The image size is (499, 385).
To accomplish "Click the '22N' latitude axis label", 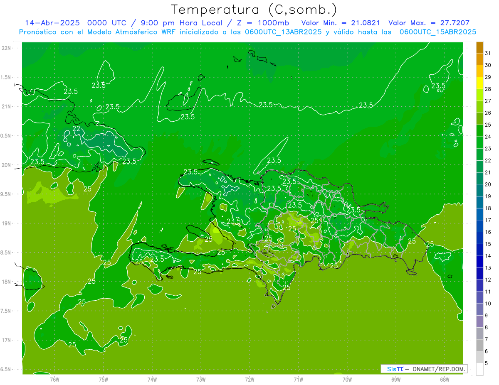I will pos(7,48).
